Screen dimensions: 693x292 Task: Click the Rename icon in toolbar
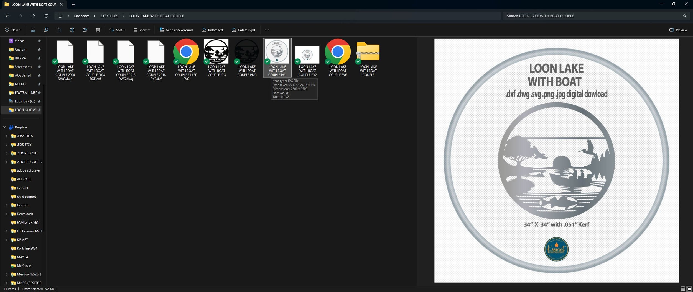pos(72,30)
